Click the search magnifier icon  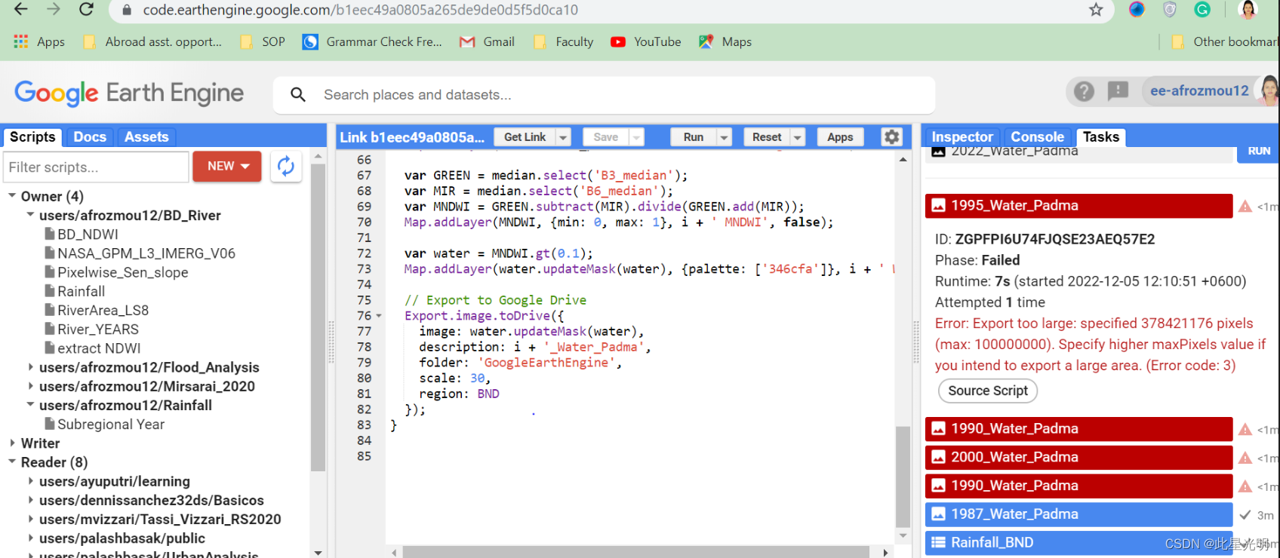click(x=298, y=94)
